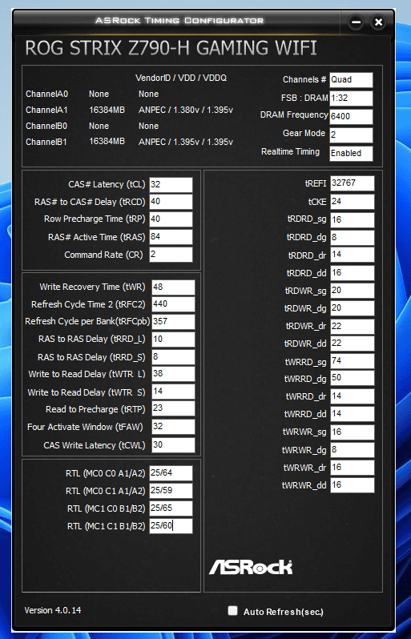The height and width of the screenshot is (639, 411).
Task: Click the CAS Write Latency (tCWL) field
Action: click(173, 445)
